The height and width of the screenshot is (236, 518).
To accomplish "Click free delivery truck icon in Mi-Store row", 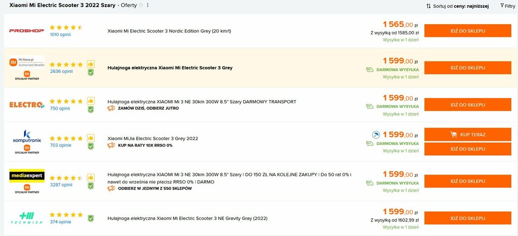I will click(x=370, y=70).
